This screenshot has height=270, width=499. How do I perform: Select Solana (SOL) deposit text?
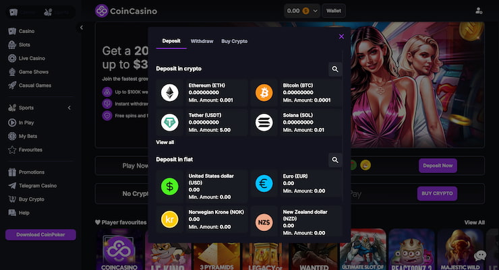point(298,115)
